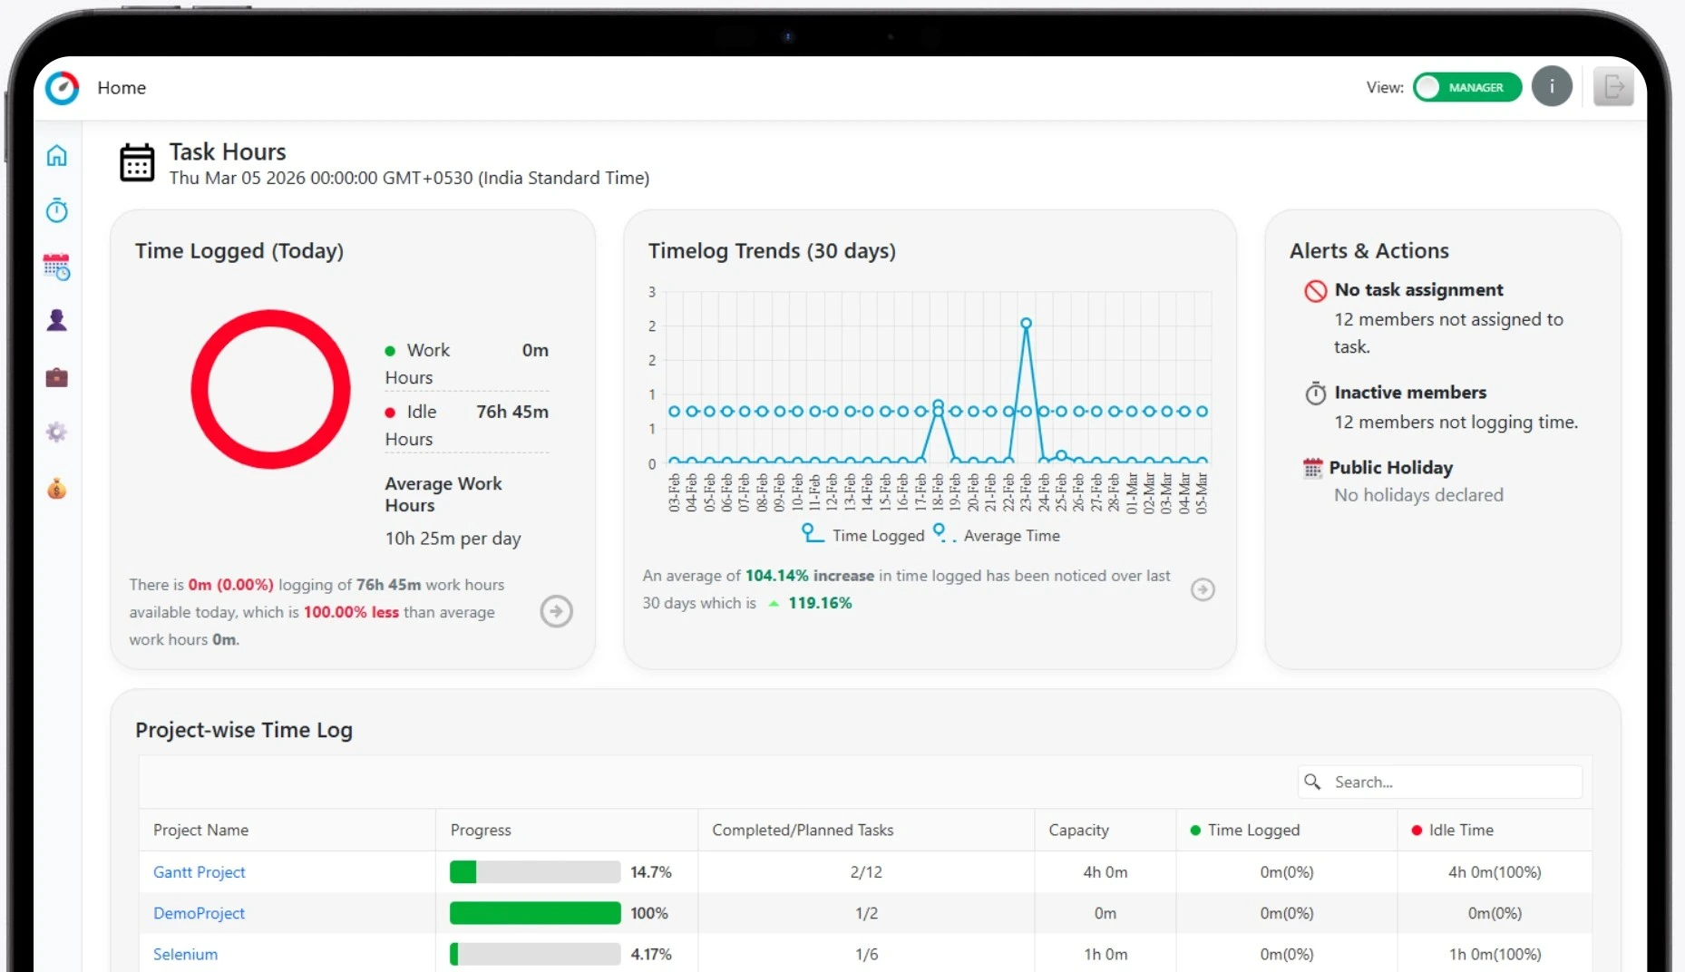
Task: Toggle the Manager view switch
Action: pyautogui.click(x=1466, y=87)
